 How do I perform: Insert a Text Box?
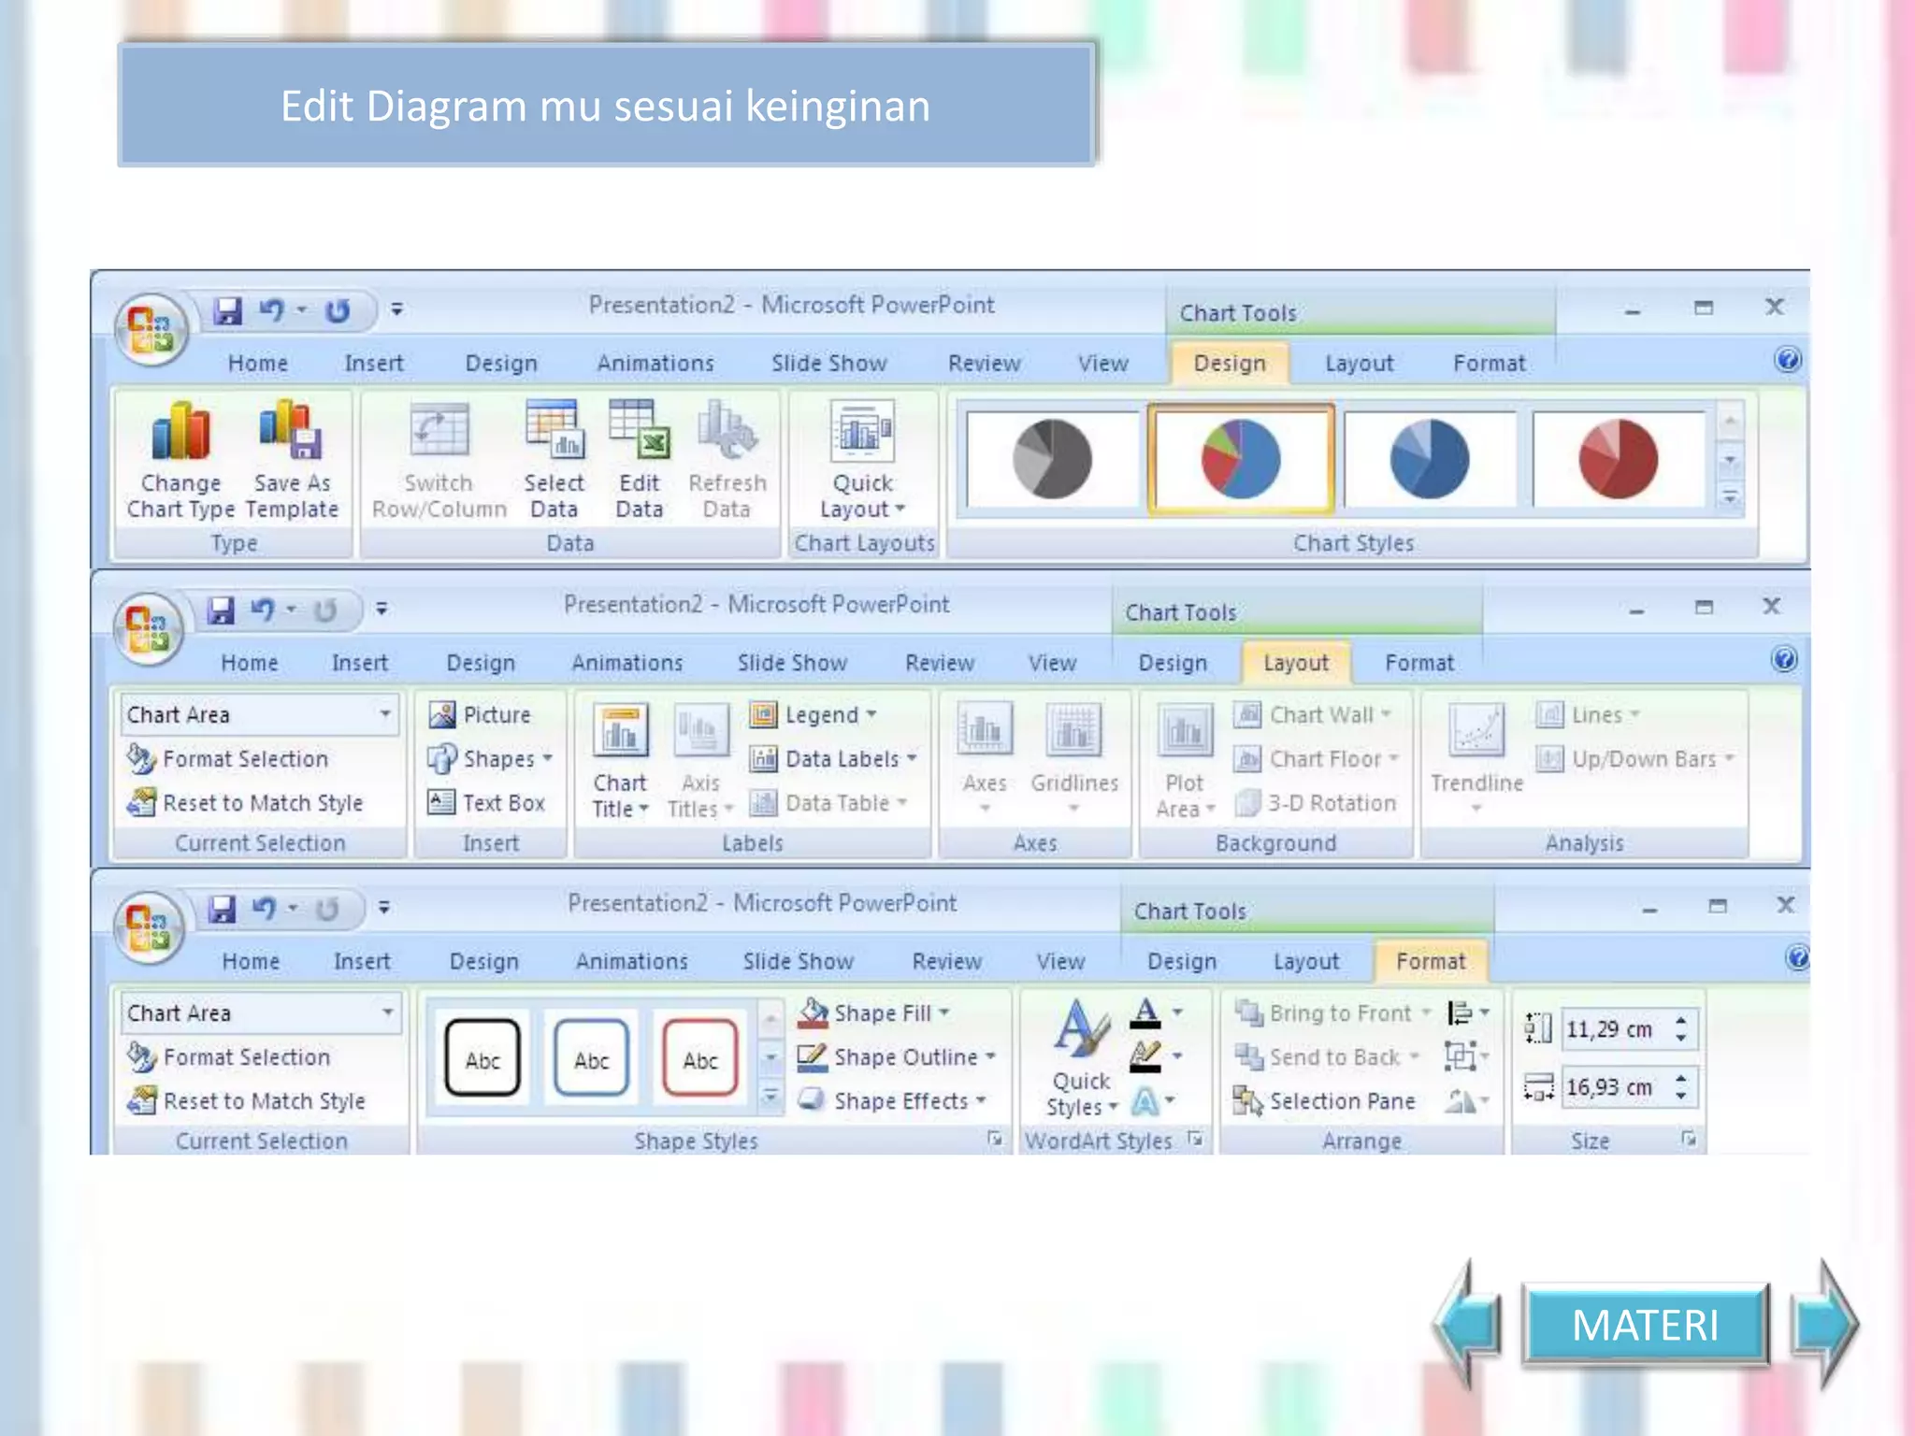point(486,803)
